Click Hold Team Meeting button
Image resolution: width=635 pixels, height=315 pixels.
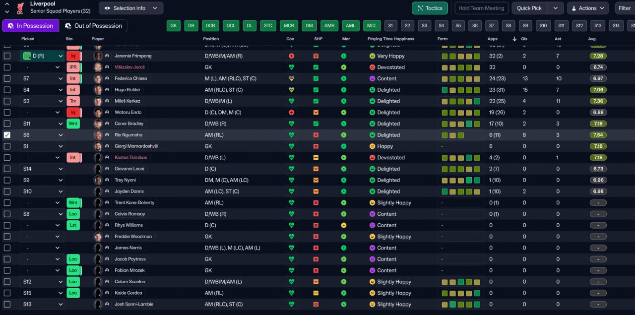[x=481, y=8]
